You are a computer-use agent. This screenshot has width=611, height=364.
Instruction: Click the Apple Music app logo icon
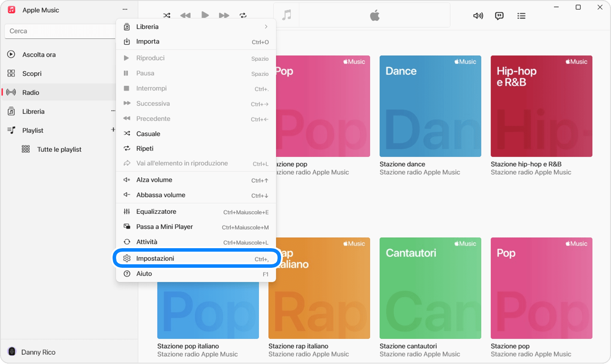[12, 10]
